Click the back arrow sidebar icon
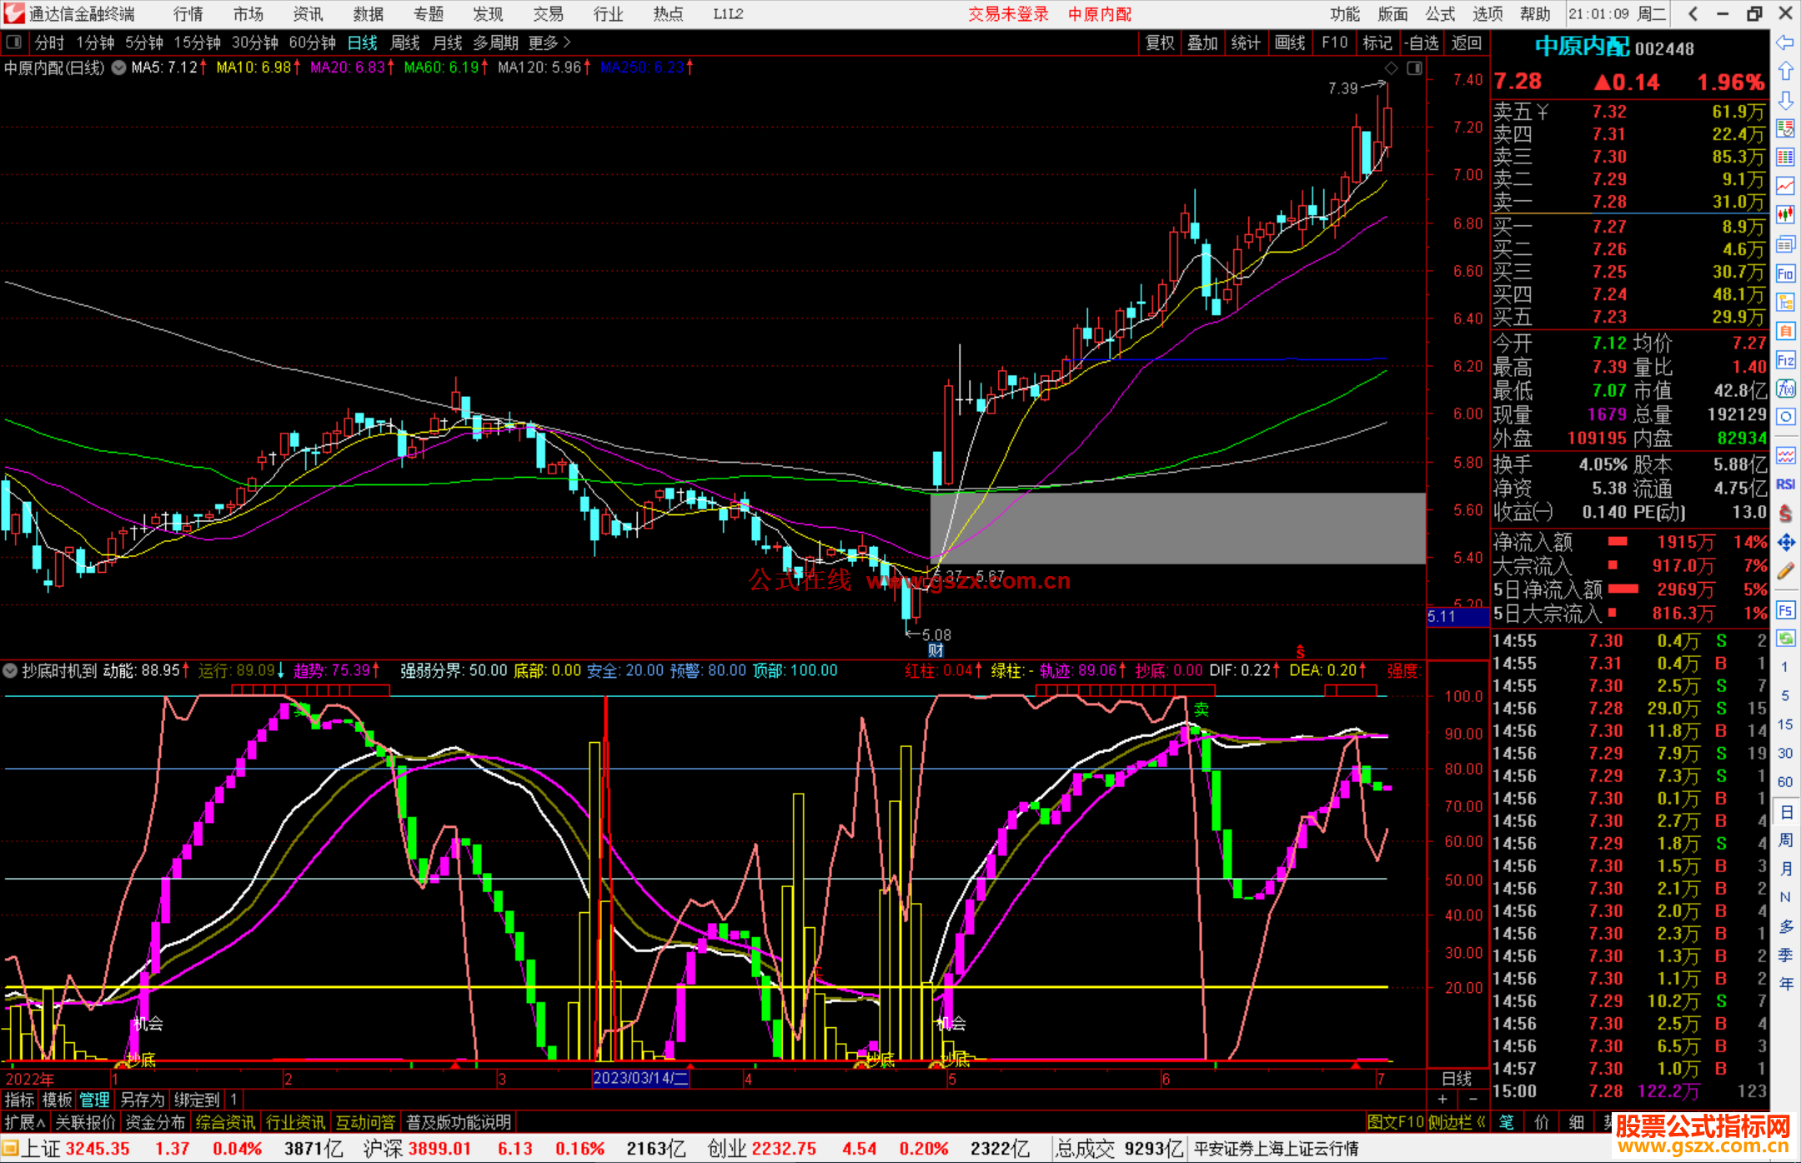This screenshot has height=1163, width=1801. [x=1785, y=43]
